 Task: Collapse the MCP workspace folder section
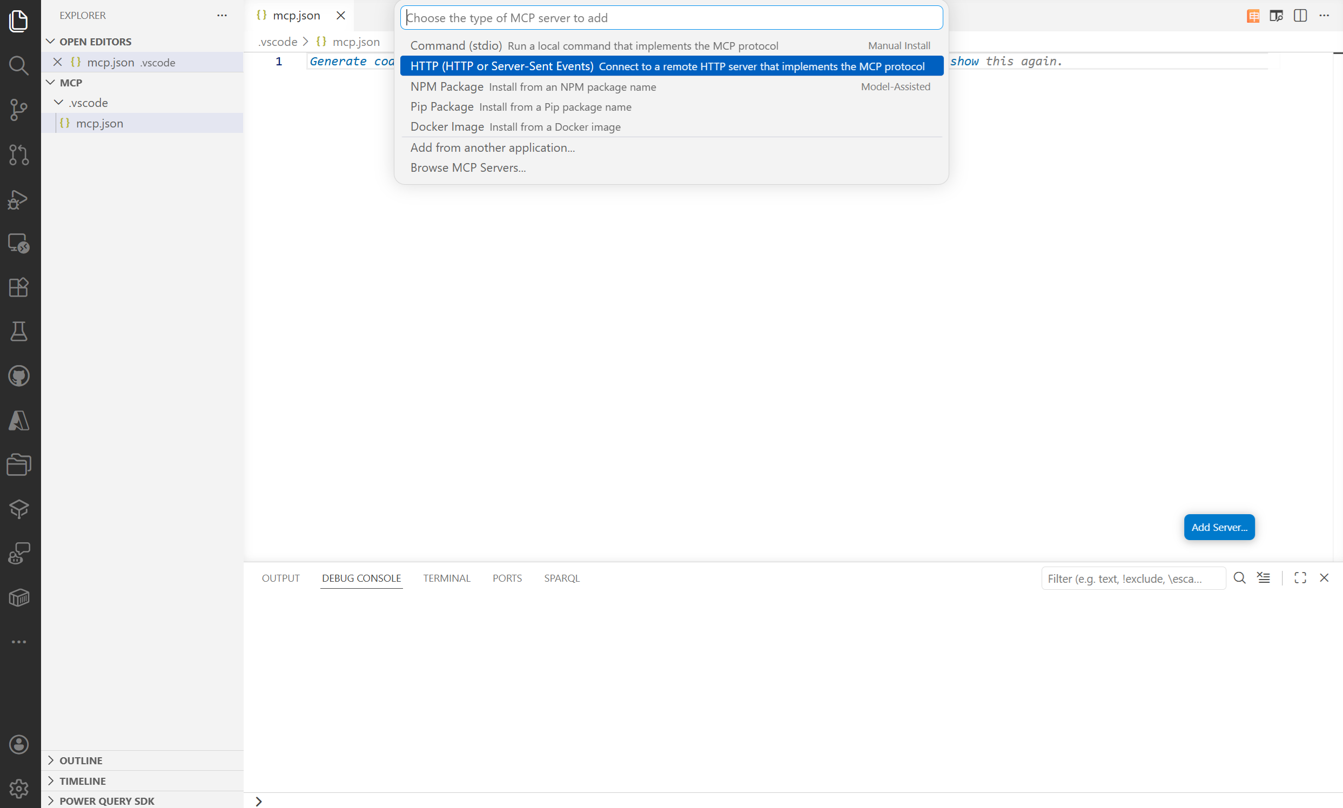pyautogui.click(x=51, y=83)
